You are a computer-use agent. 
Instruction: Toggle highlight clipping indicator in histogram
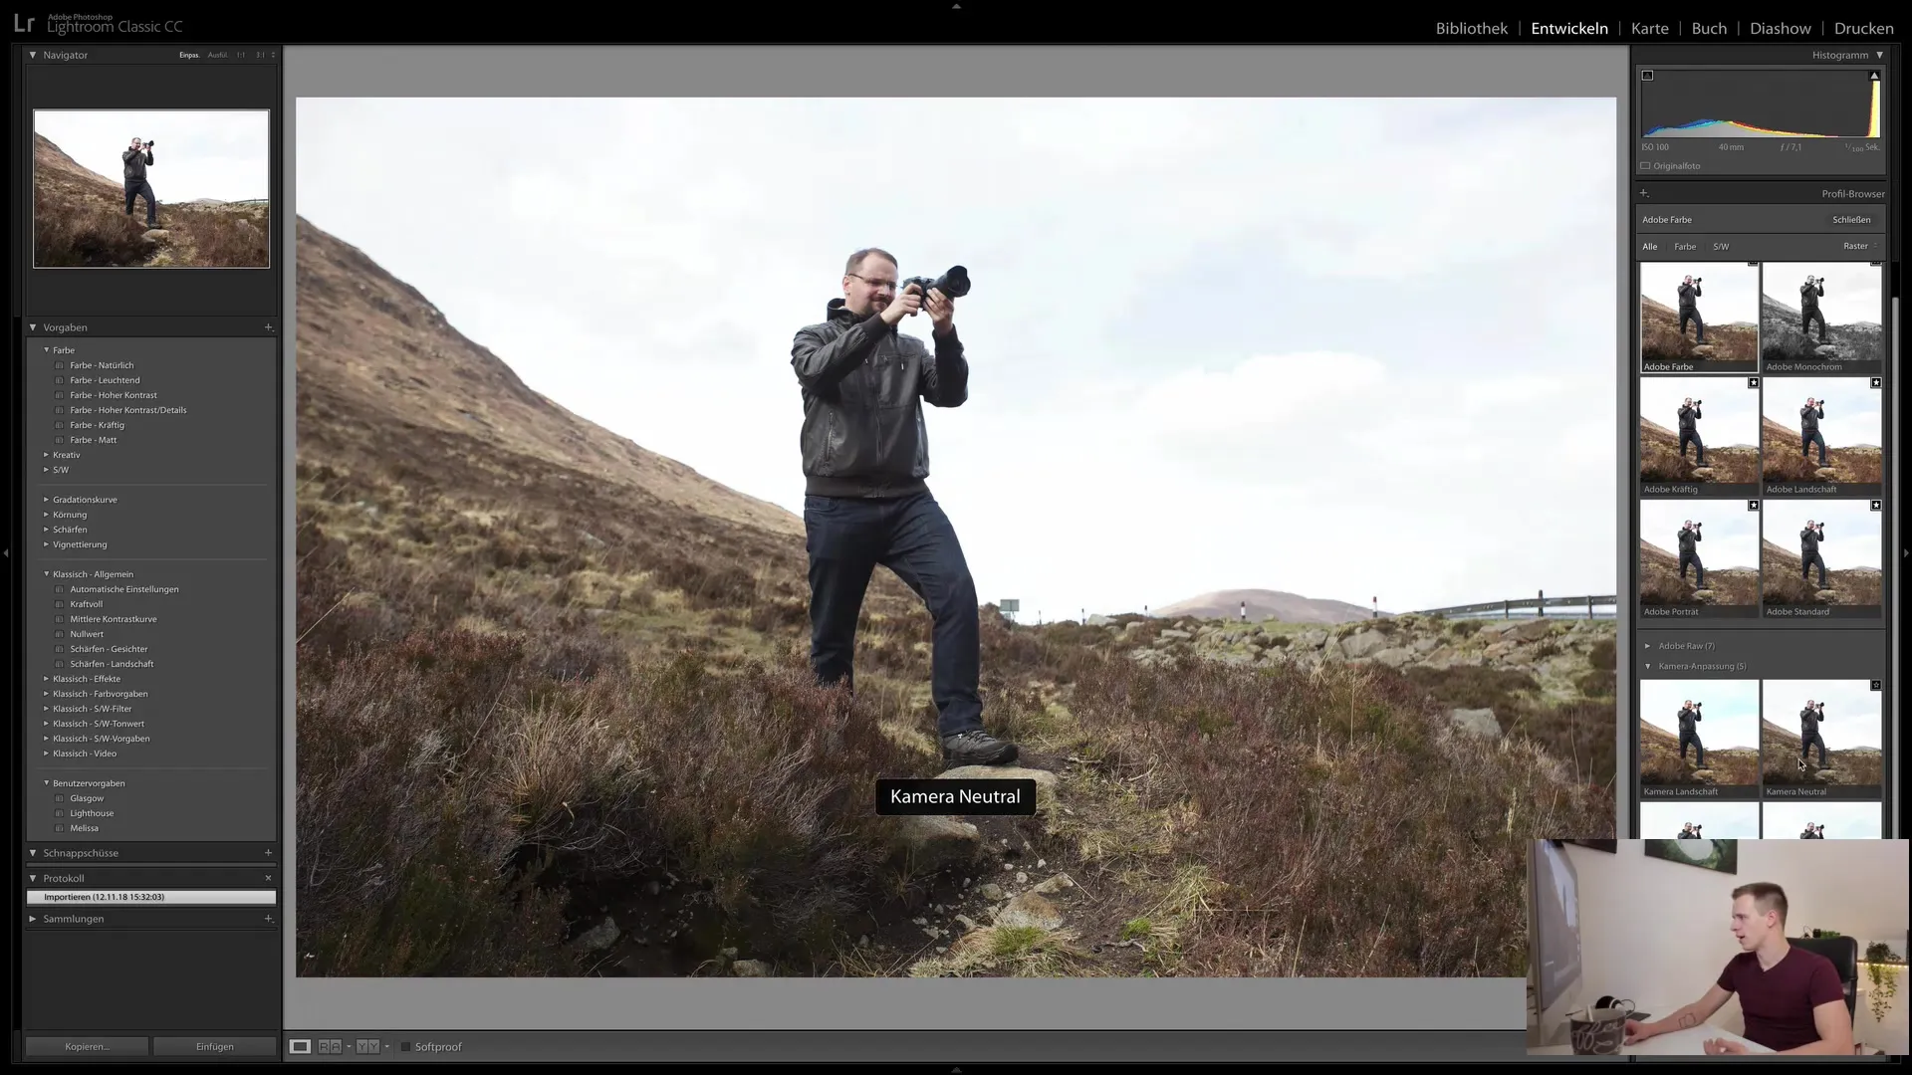click(x=1874, y=76)
